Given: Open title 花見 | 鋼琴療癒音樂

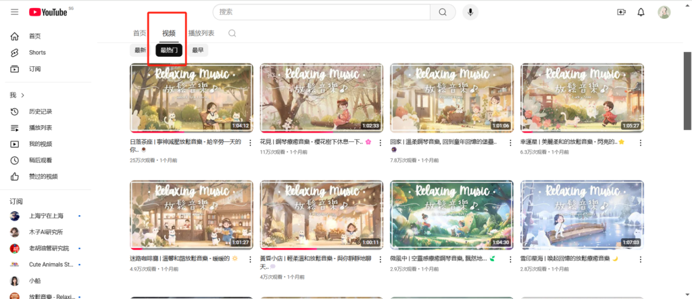Looking at the screenshot, I should tap(316, 142).
